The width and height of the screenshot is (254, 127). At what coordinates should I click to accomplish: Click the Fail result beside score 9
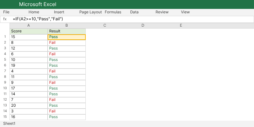click(67, 83)
